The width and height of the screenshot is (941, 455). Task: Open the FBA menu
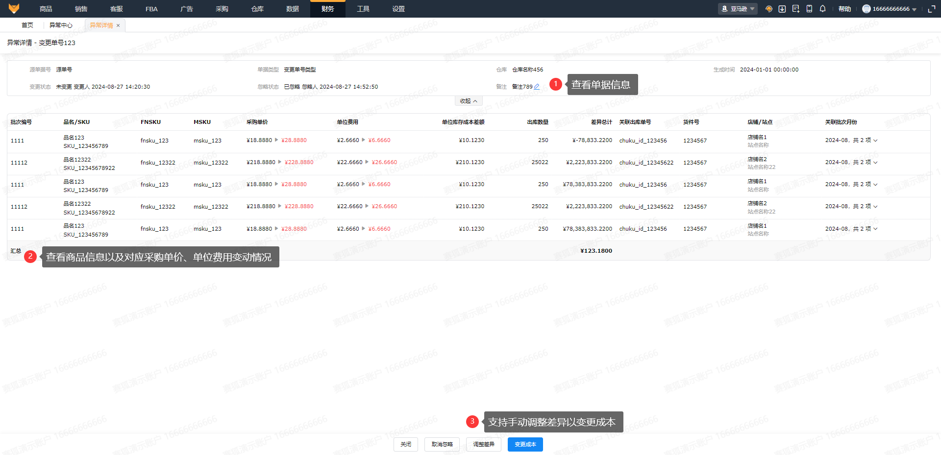152,9
